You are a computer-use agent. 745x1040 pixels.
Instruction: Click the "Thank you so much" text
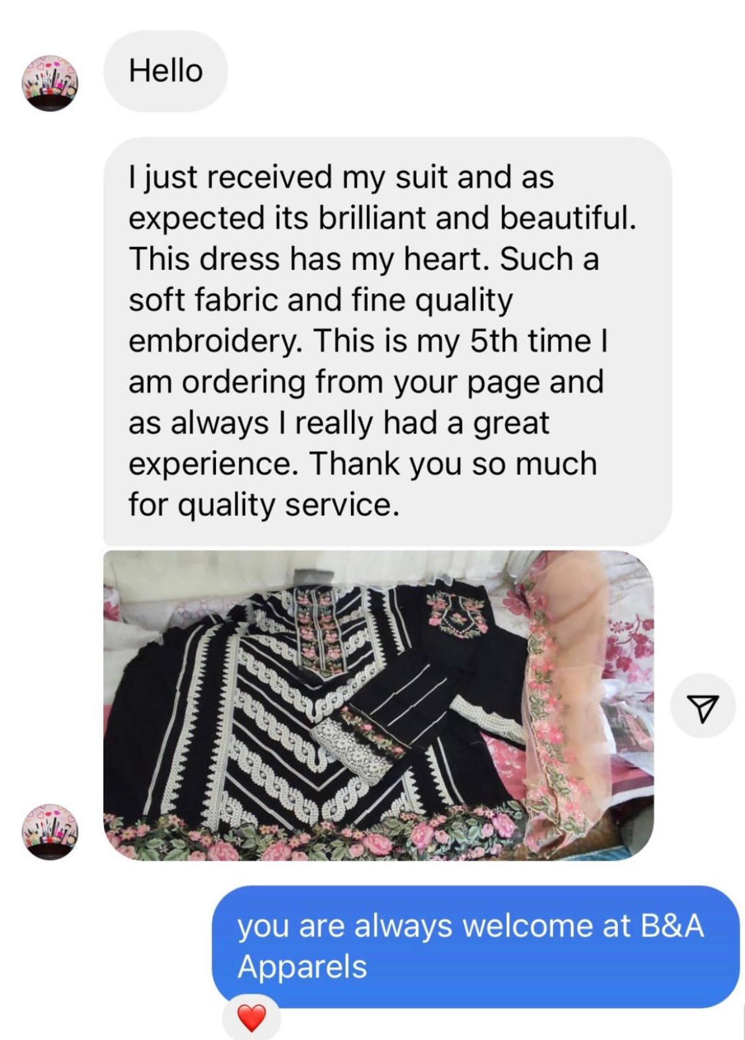[453, 463]
